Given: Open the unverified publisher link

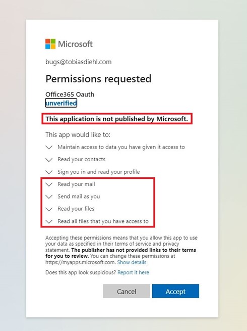Looking at the screenshot, I should coord(61,103).
